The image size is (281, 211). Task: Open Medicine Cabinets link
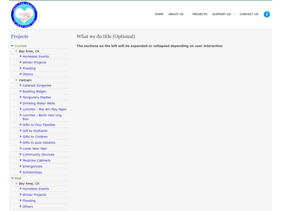pyautogui.click(x=36, y=160)
